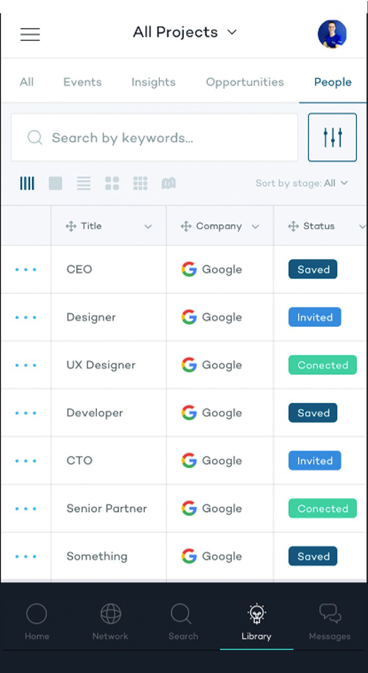368x673 pixels.
Task: Expand the All Projects dropdown
Action: [x=185, y=32]
